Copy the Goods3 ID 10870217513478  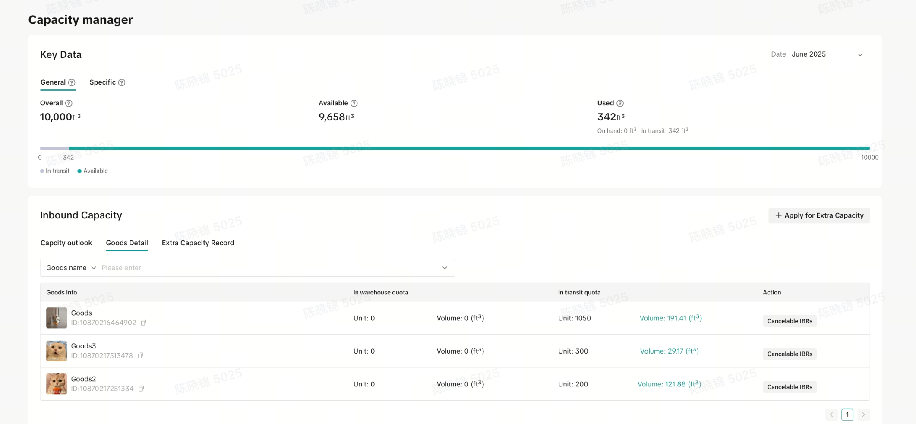140,356
